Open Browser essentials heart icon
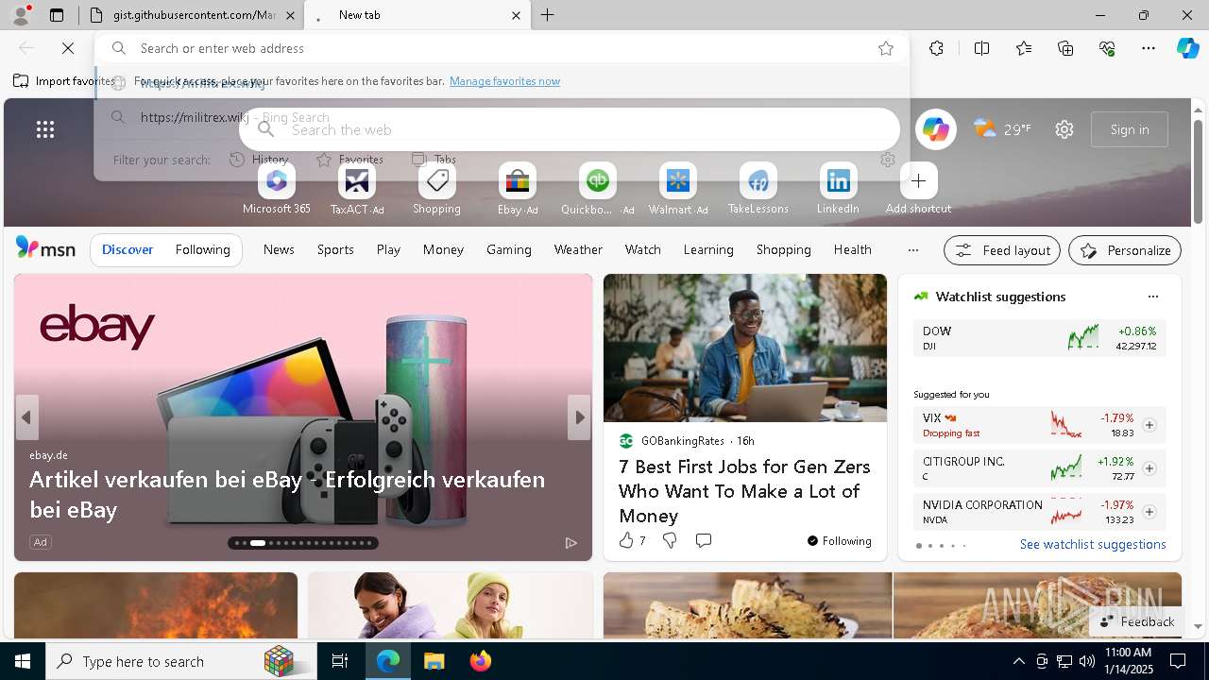The image size is (1209, 680). [1107, 48]
